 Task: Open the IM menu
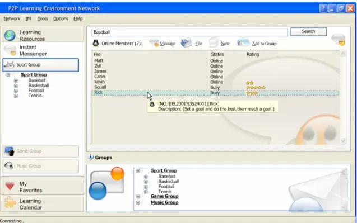pyautogui.click(x=28, y=19)
